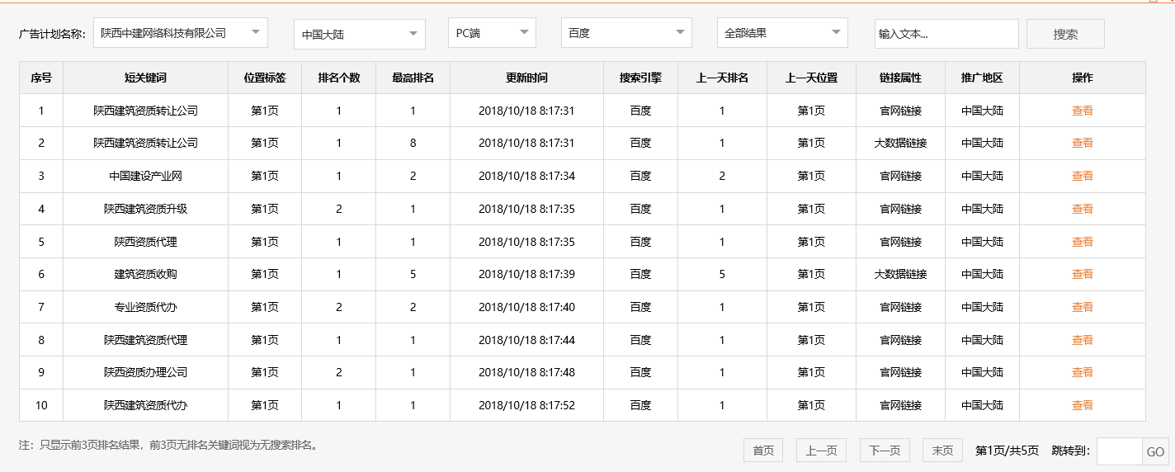Viewport: 1175px width, 472px height.
Task: Click the 位置标签 column header
Action: coord(265,78)
